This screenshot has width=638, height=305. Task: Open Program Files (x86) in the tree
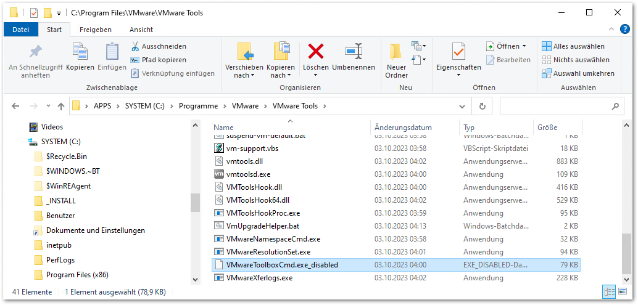point(77,275)
